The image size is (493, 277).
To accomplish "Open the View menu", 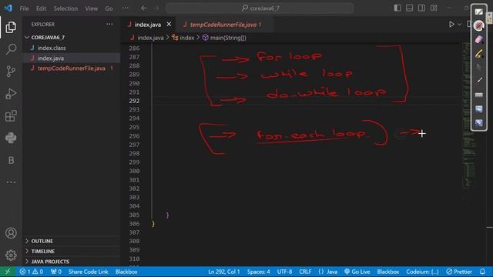I will click(x=91, y=8).
